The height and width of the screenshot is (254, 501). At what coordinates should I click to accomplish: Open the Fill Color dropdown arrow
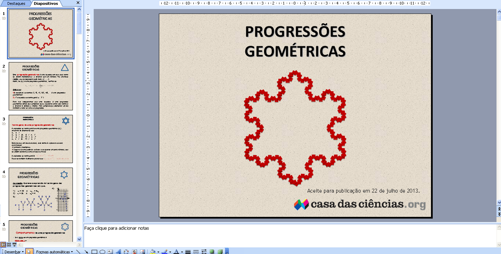click(158, 252)
